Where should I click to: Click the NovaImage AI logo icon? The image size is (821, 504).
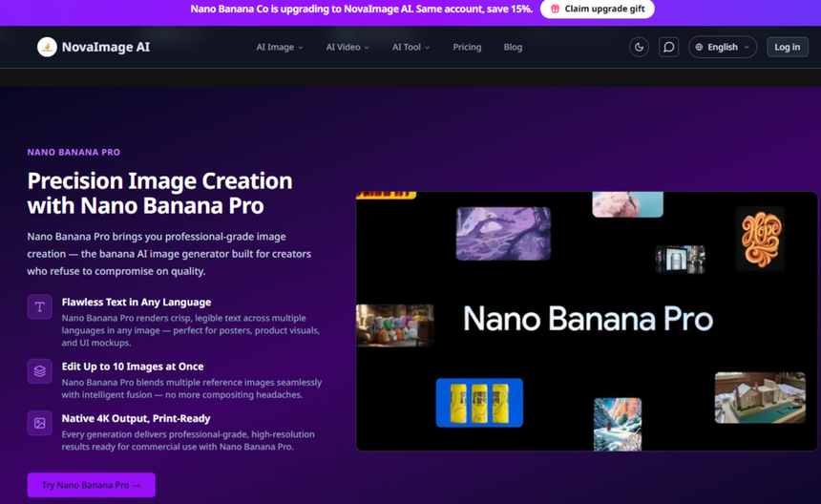click(x=47, y=47)
